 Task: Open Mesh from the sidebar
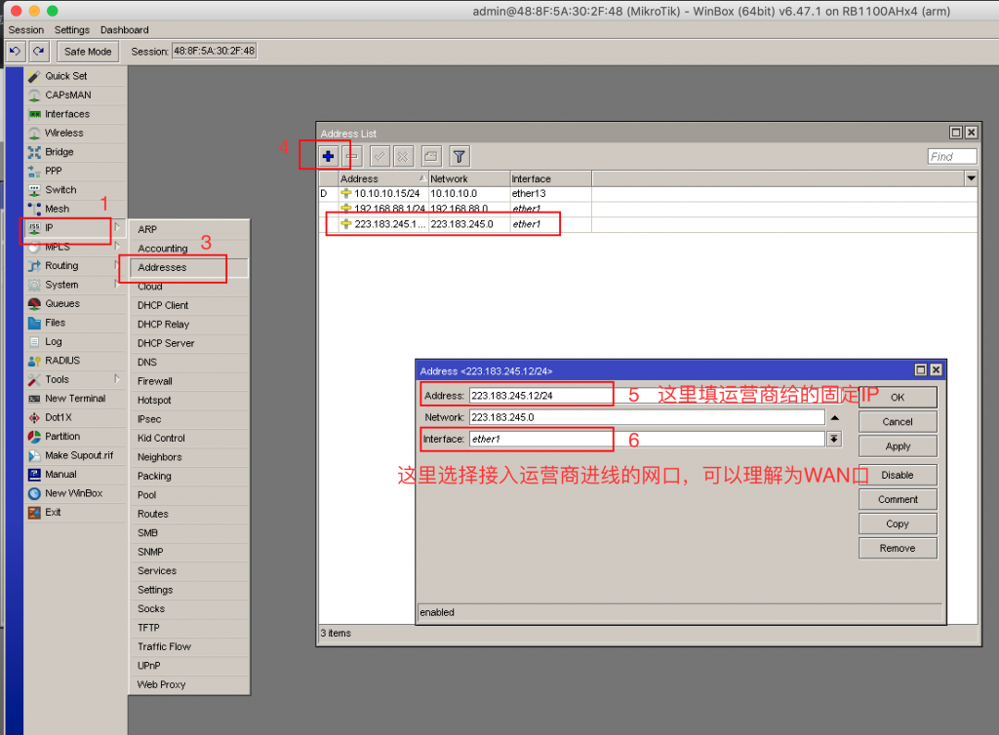click(75, 209)
